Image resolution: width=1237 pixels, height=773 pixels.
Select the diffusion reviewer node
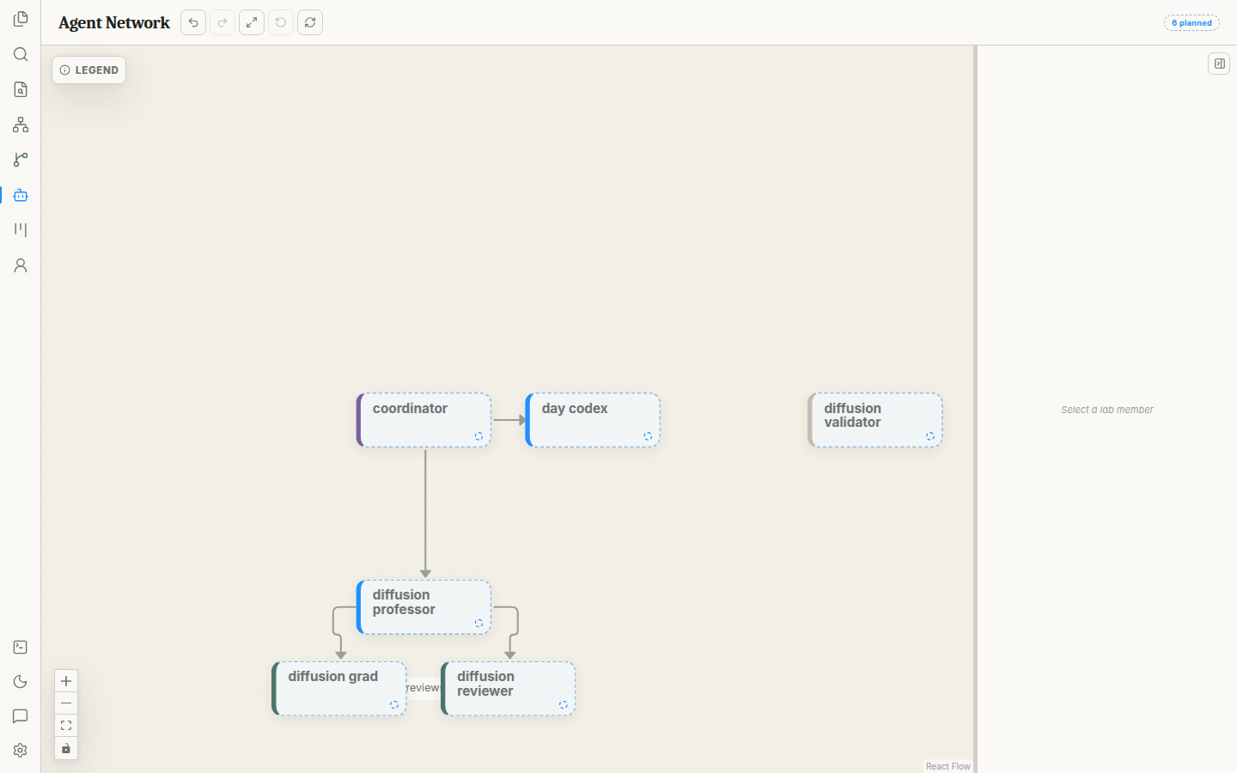pos(509,689)
